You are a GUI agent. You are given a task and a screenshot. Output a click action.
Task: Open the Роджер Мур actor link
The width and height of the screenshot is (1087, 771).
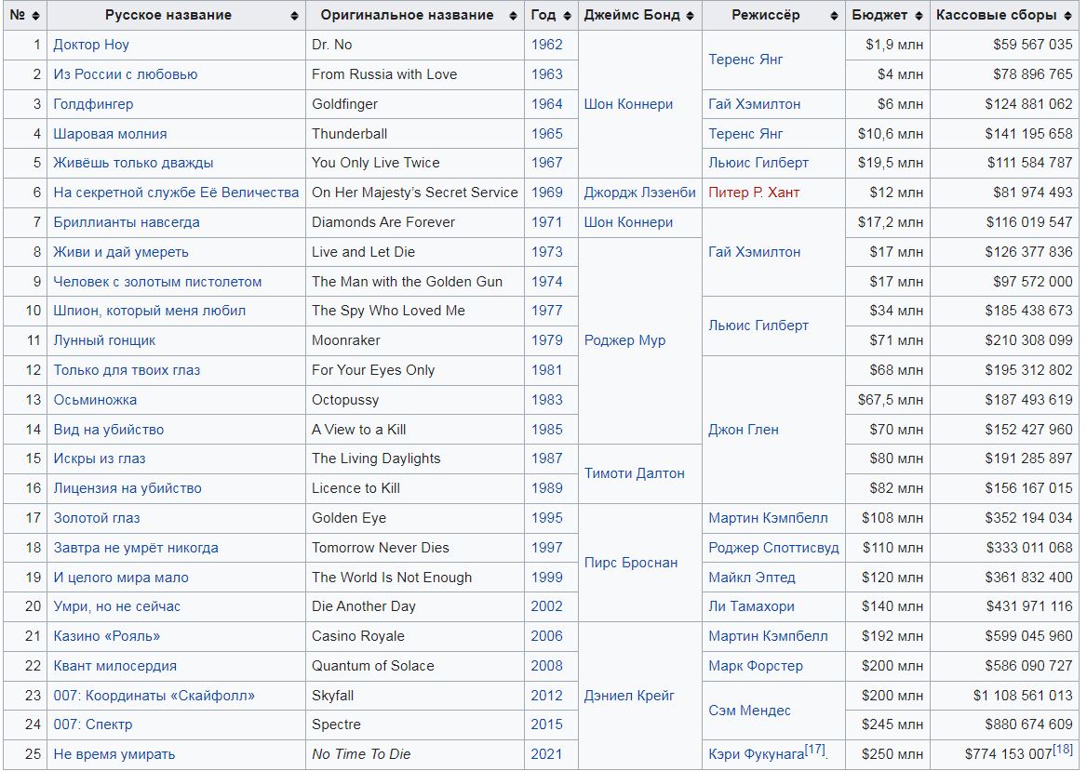(x=624, y=340)
